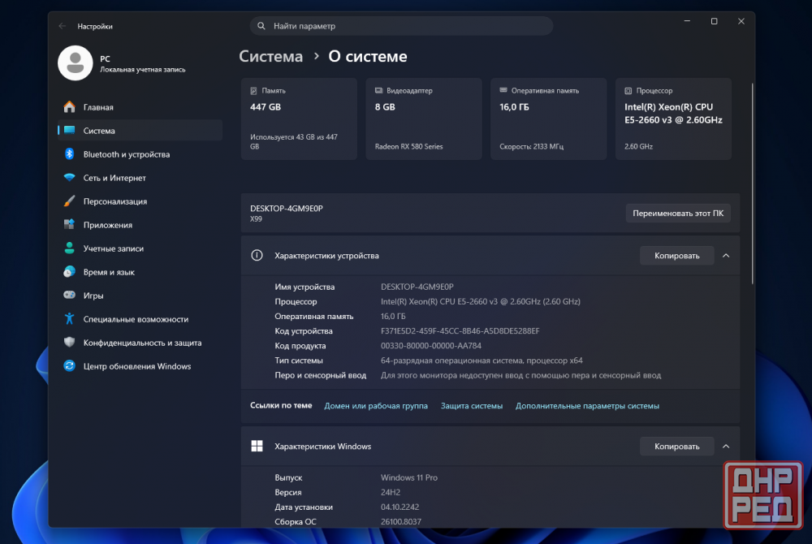Click the magnifier icon in search box
Screen dimensions: 812x544
click(x=261, y=26)
